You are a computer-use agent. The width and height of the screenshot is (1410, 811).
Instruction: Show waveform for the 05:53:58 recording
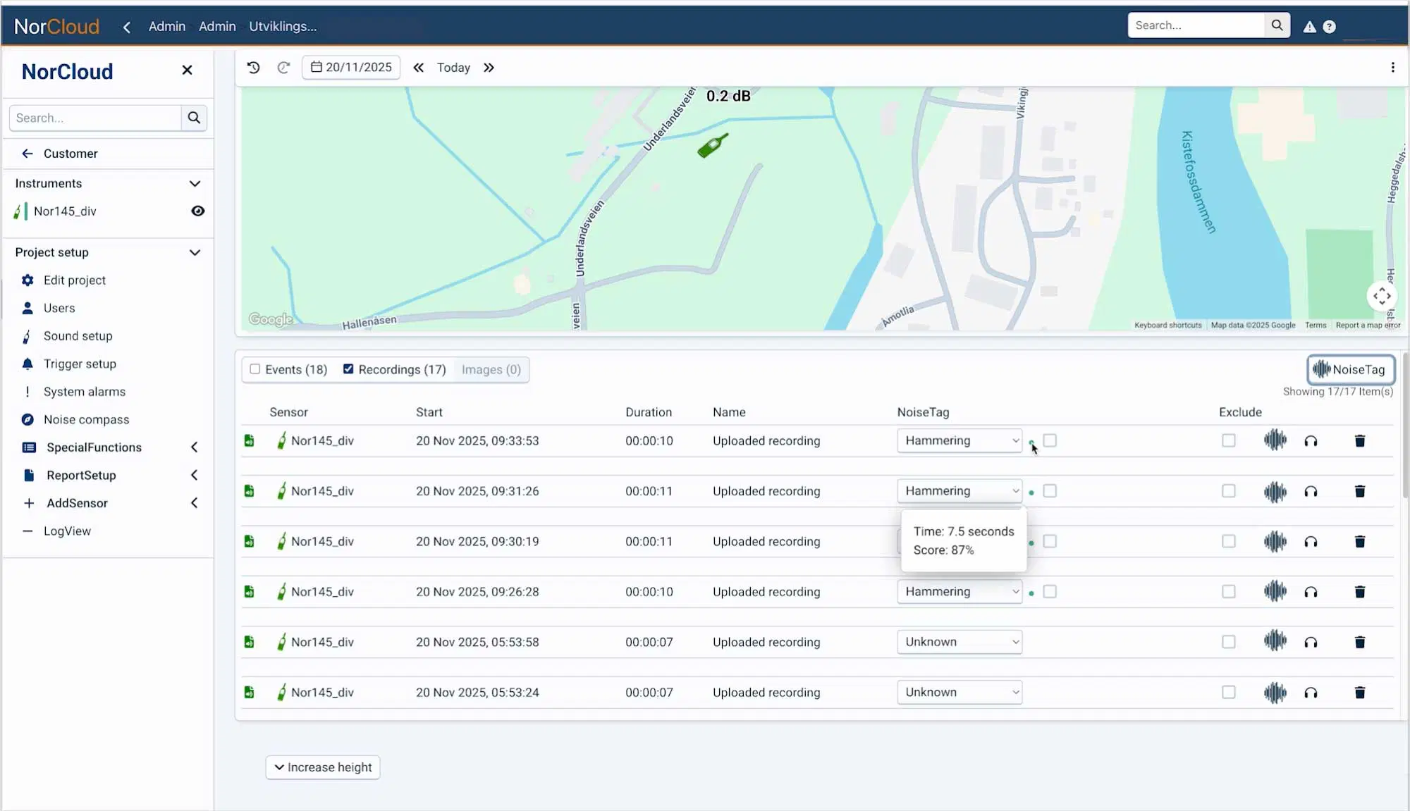tap(1275, 641)
